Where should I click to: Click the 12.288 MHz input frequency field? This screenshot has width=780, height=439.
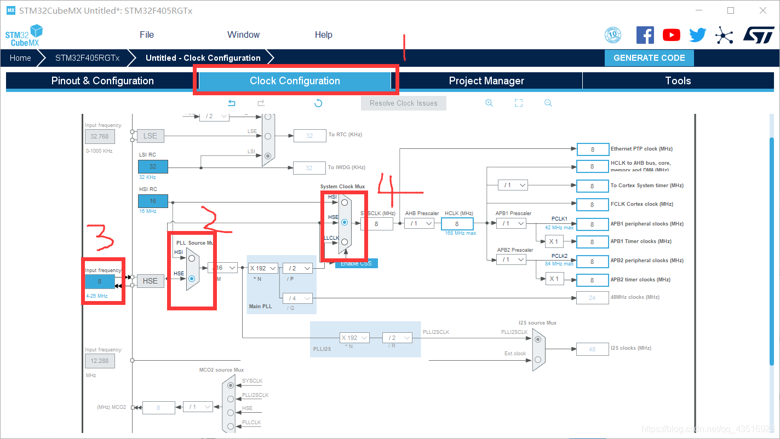point(100,361)
